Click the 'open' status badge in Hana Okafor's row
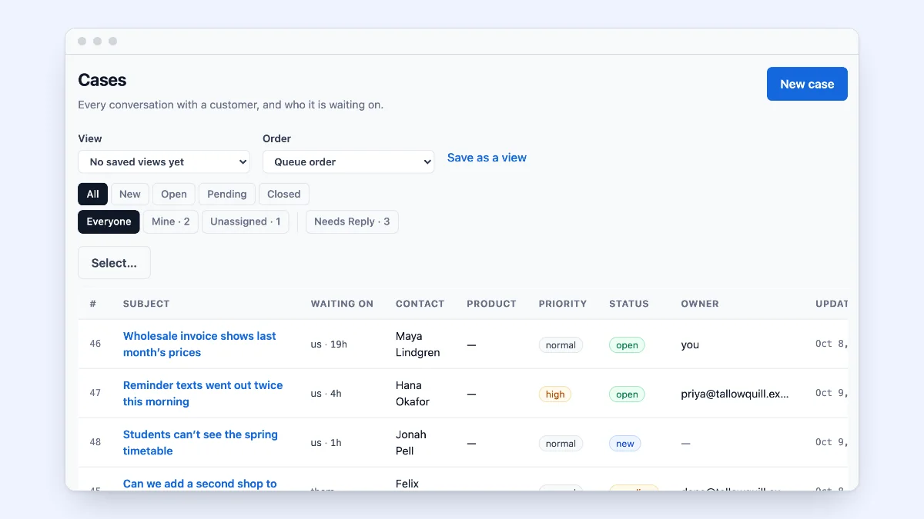Viewport: 924px width, 519px height. [627, 394]
